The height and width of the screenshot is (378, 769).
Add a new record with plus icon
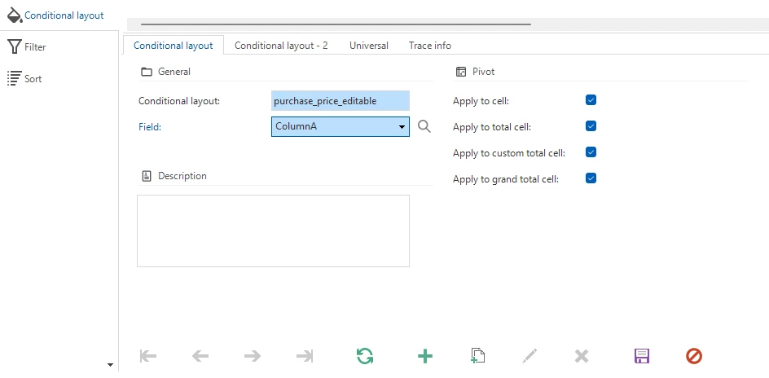pyautogui.click(x=425, y=356)
